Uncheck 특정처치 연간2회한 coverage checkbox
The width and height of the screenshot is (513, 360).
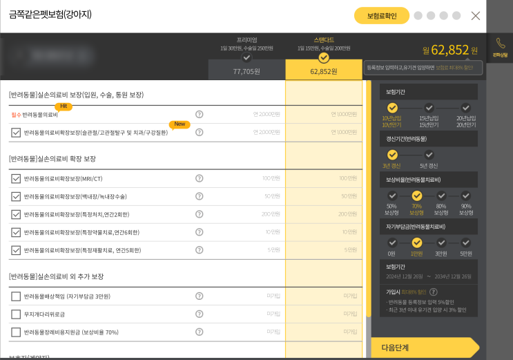coord(16,215)
